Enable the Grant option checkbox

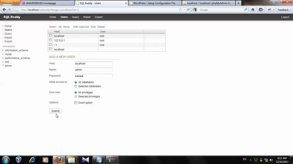click(76, 102)
